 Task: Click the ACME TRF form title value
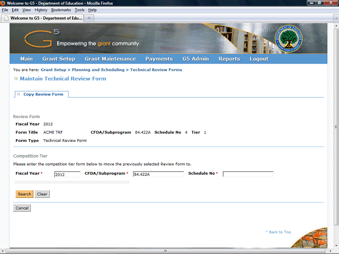[x=53, y=132]
